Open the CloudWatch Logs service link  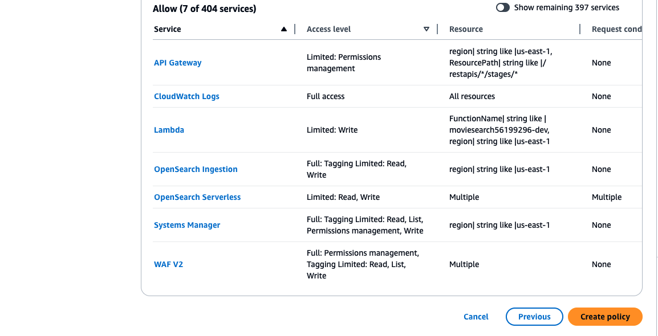[186, 96]
